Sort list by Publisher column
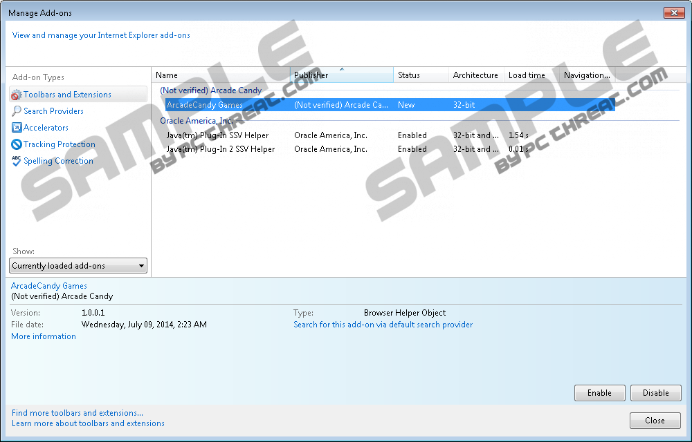 click(x=341, y=75)
